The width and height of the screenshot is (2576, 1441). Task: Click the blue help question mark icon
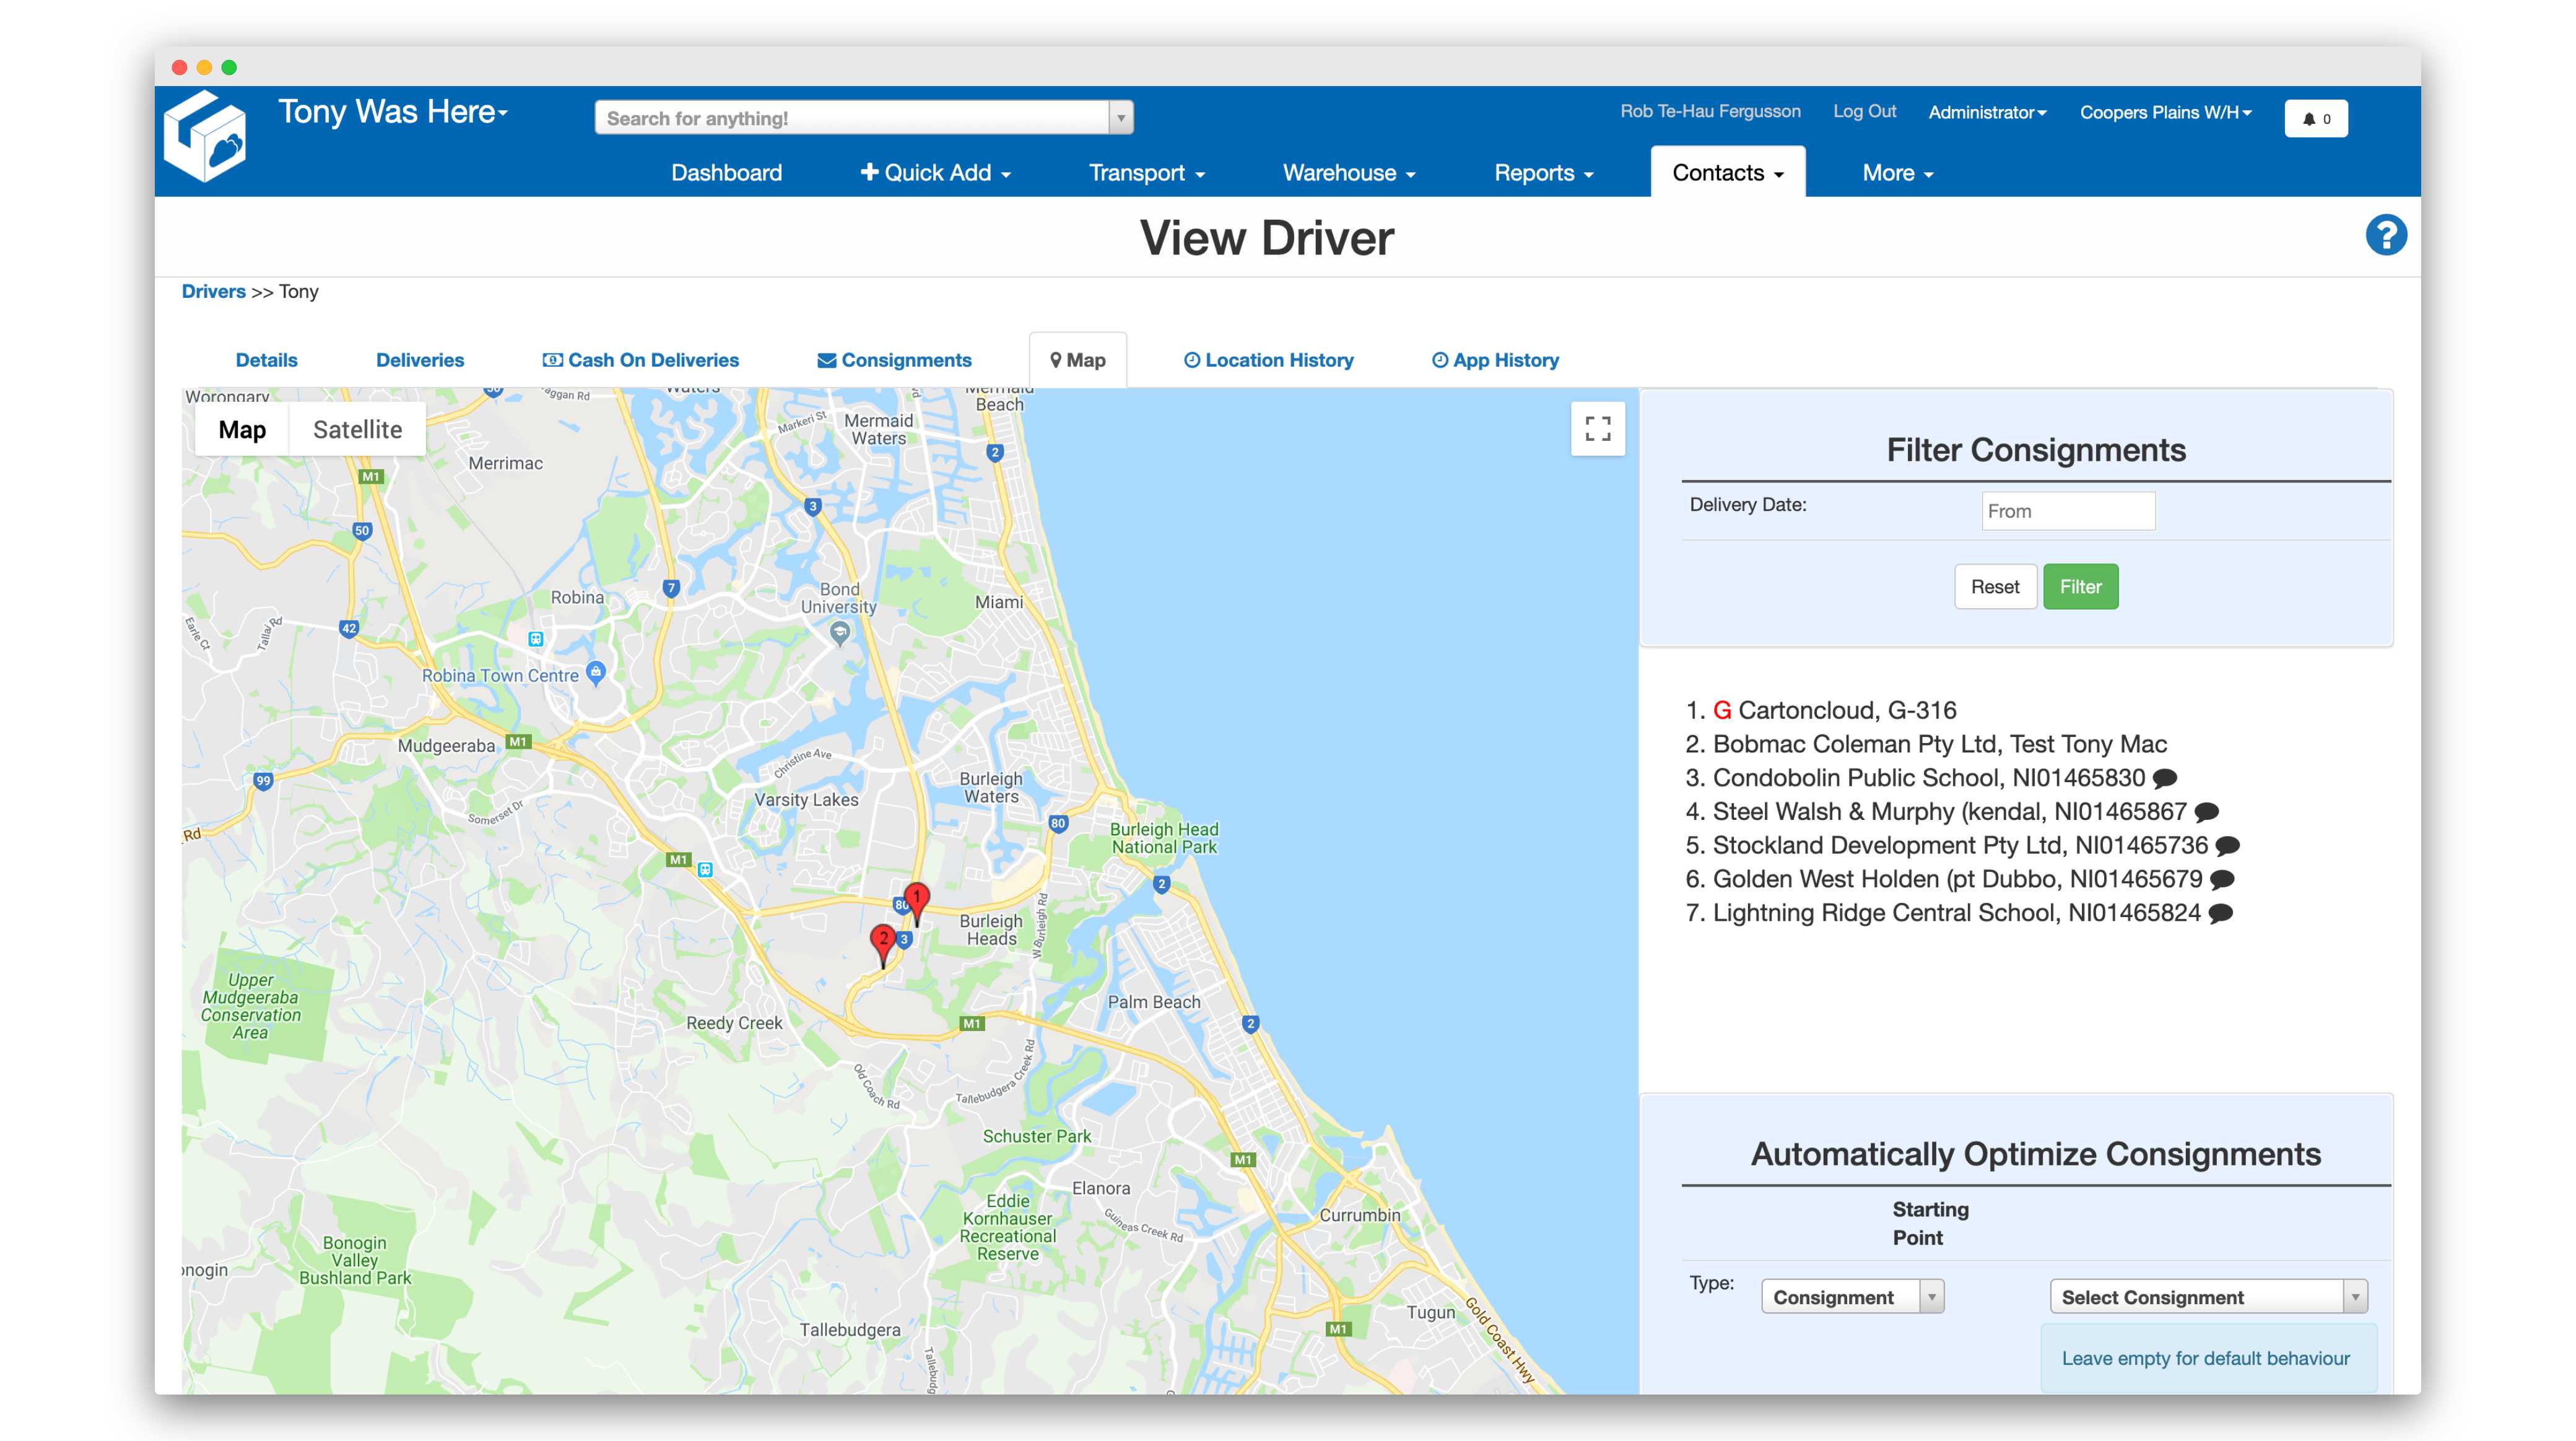[x=2385, y=236]
